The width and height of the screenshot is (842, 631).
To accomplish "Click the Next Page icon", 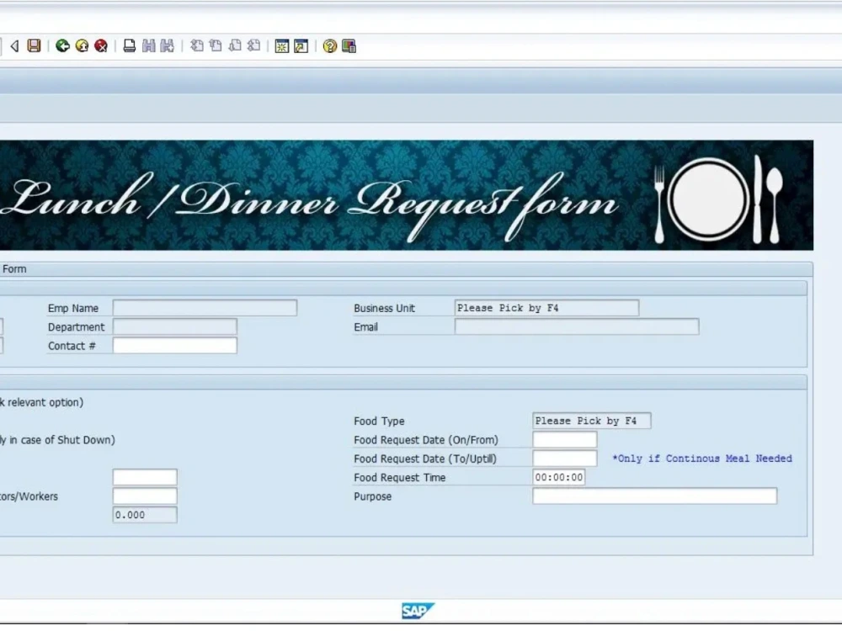I will point(235,46).
